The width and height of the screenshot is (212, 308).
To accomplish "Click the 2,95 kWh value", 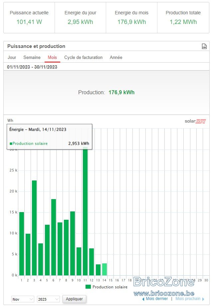I will [x=80, y=22].
